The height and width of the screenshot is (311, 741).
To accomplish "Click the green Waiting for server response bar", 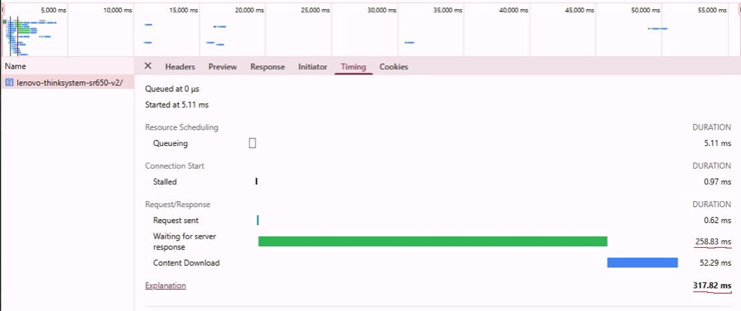I will point(432,241).
